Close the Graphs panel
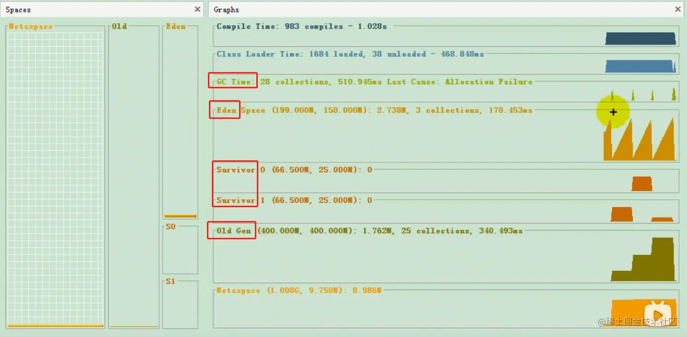This screenshot has height=337, width=687. point(678,9)
